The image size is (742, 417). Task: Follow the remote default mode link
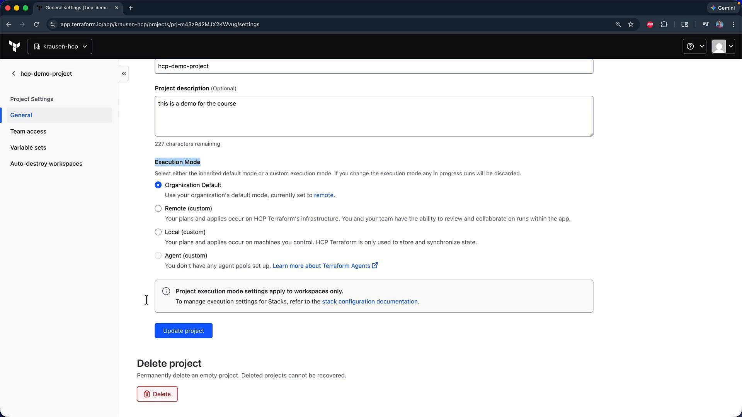323,195
